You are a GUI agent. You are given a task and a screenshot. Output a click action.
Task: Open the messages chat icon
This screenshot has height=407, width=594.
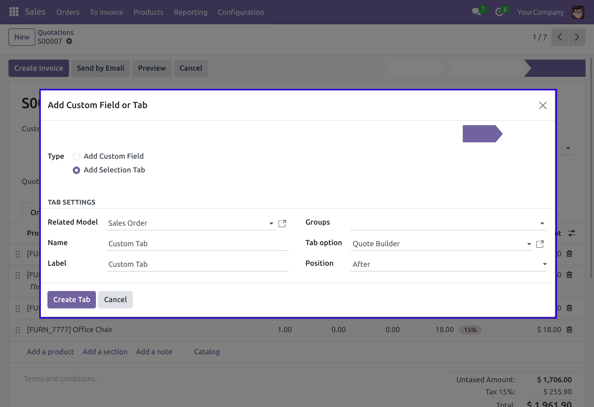(x=476, y=12)
